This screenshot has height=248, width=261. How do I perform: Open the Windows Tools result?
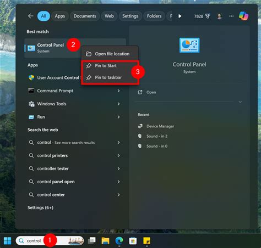[75, 104]
